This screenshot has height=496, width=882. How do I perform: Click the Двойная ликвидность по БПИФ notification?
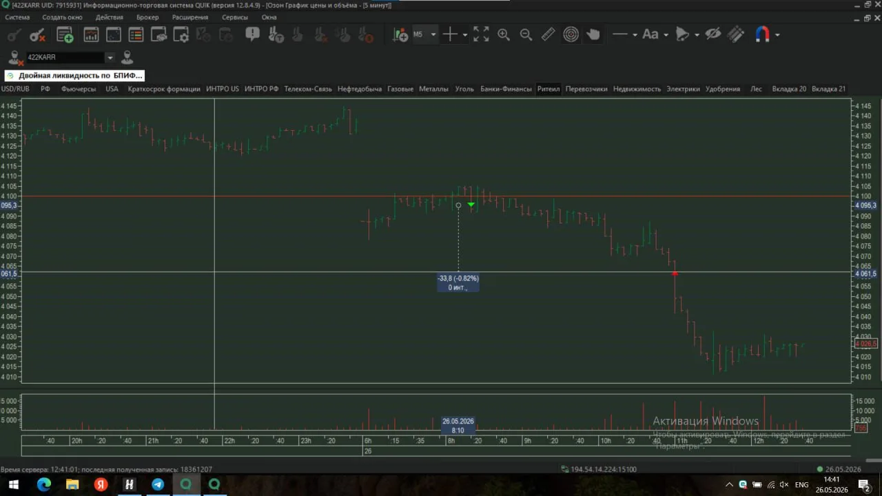[x=74, y=76]
